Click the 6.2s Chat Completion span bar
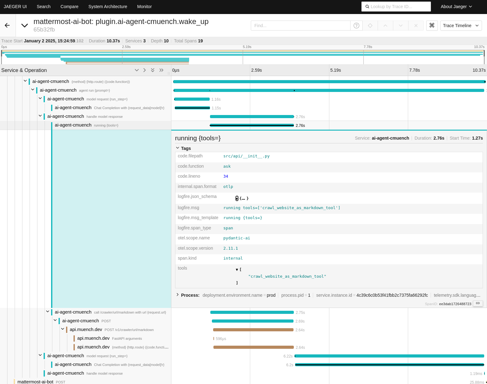Viewport: 487px width, 384px height. point(389,365)
